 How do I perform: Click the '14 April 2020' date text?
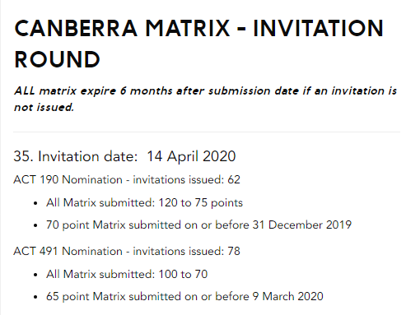(191, 156)
